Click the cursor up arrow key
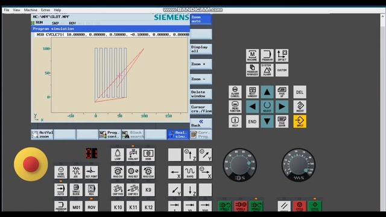This screenshot has height=217, width=386. pos(267,92)
